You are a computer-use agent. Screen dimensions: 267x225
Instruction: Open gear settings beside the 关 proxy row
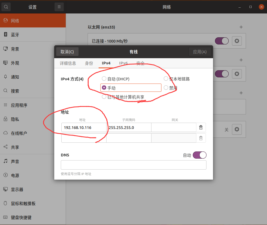click(237, 129)
